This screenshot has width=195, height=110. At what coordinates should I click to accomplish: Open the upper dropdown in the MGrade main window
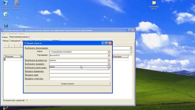pos(131,48)
